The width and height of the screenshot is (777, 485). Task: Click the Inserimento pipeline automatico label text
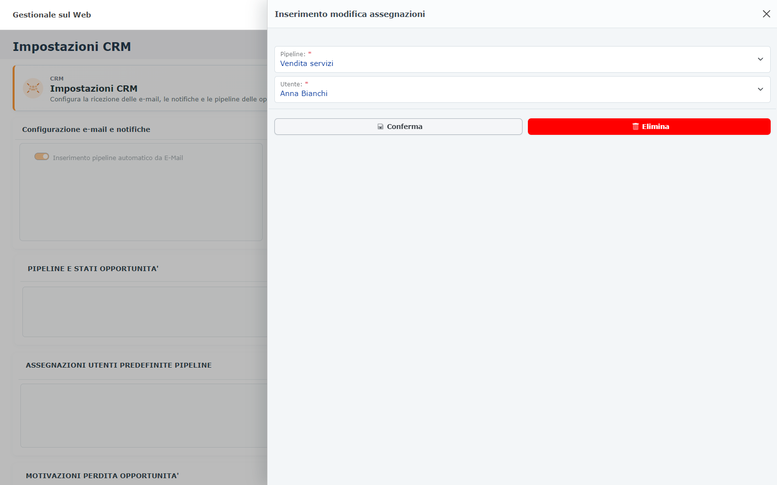pos(118,158)
